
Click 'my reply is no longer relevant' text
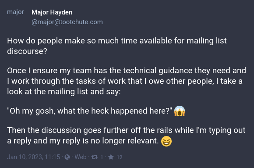[x=104, y=141]
